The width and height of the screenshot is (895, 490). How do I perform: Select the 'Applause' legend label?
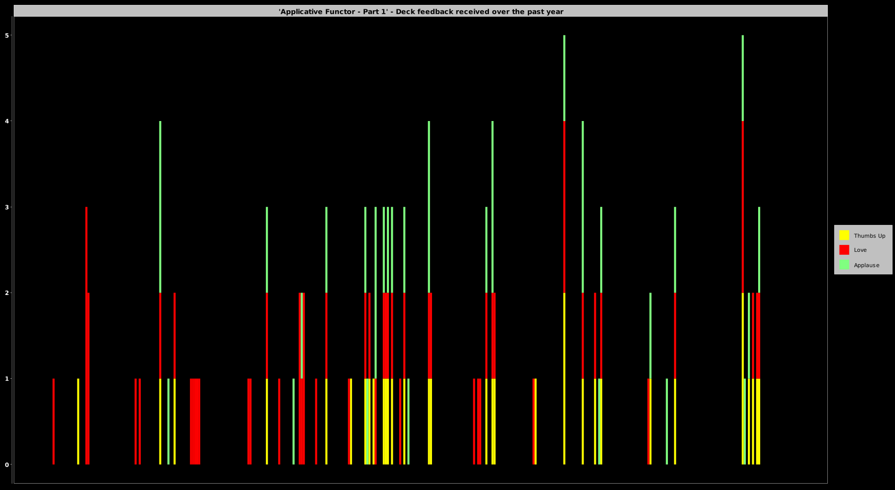point(867,265)
